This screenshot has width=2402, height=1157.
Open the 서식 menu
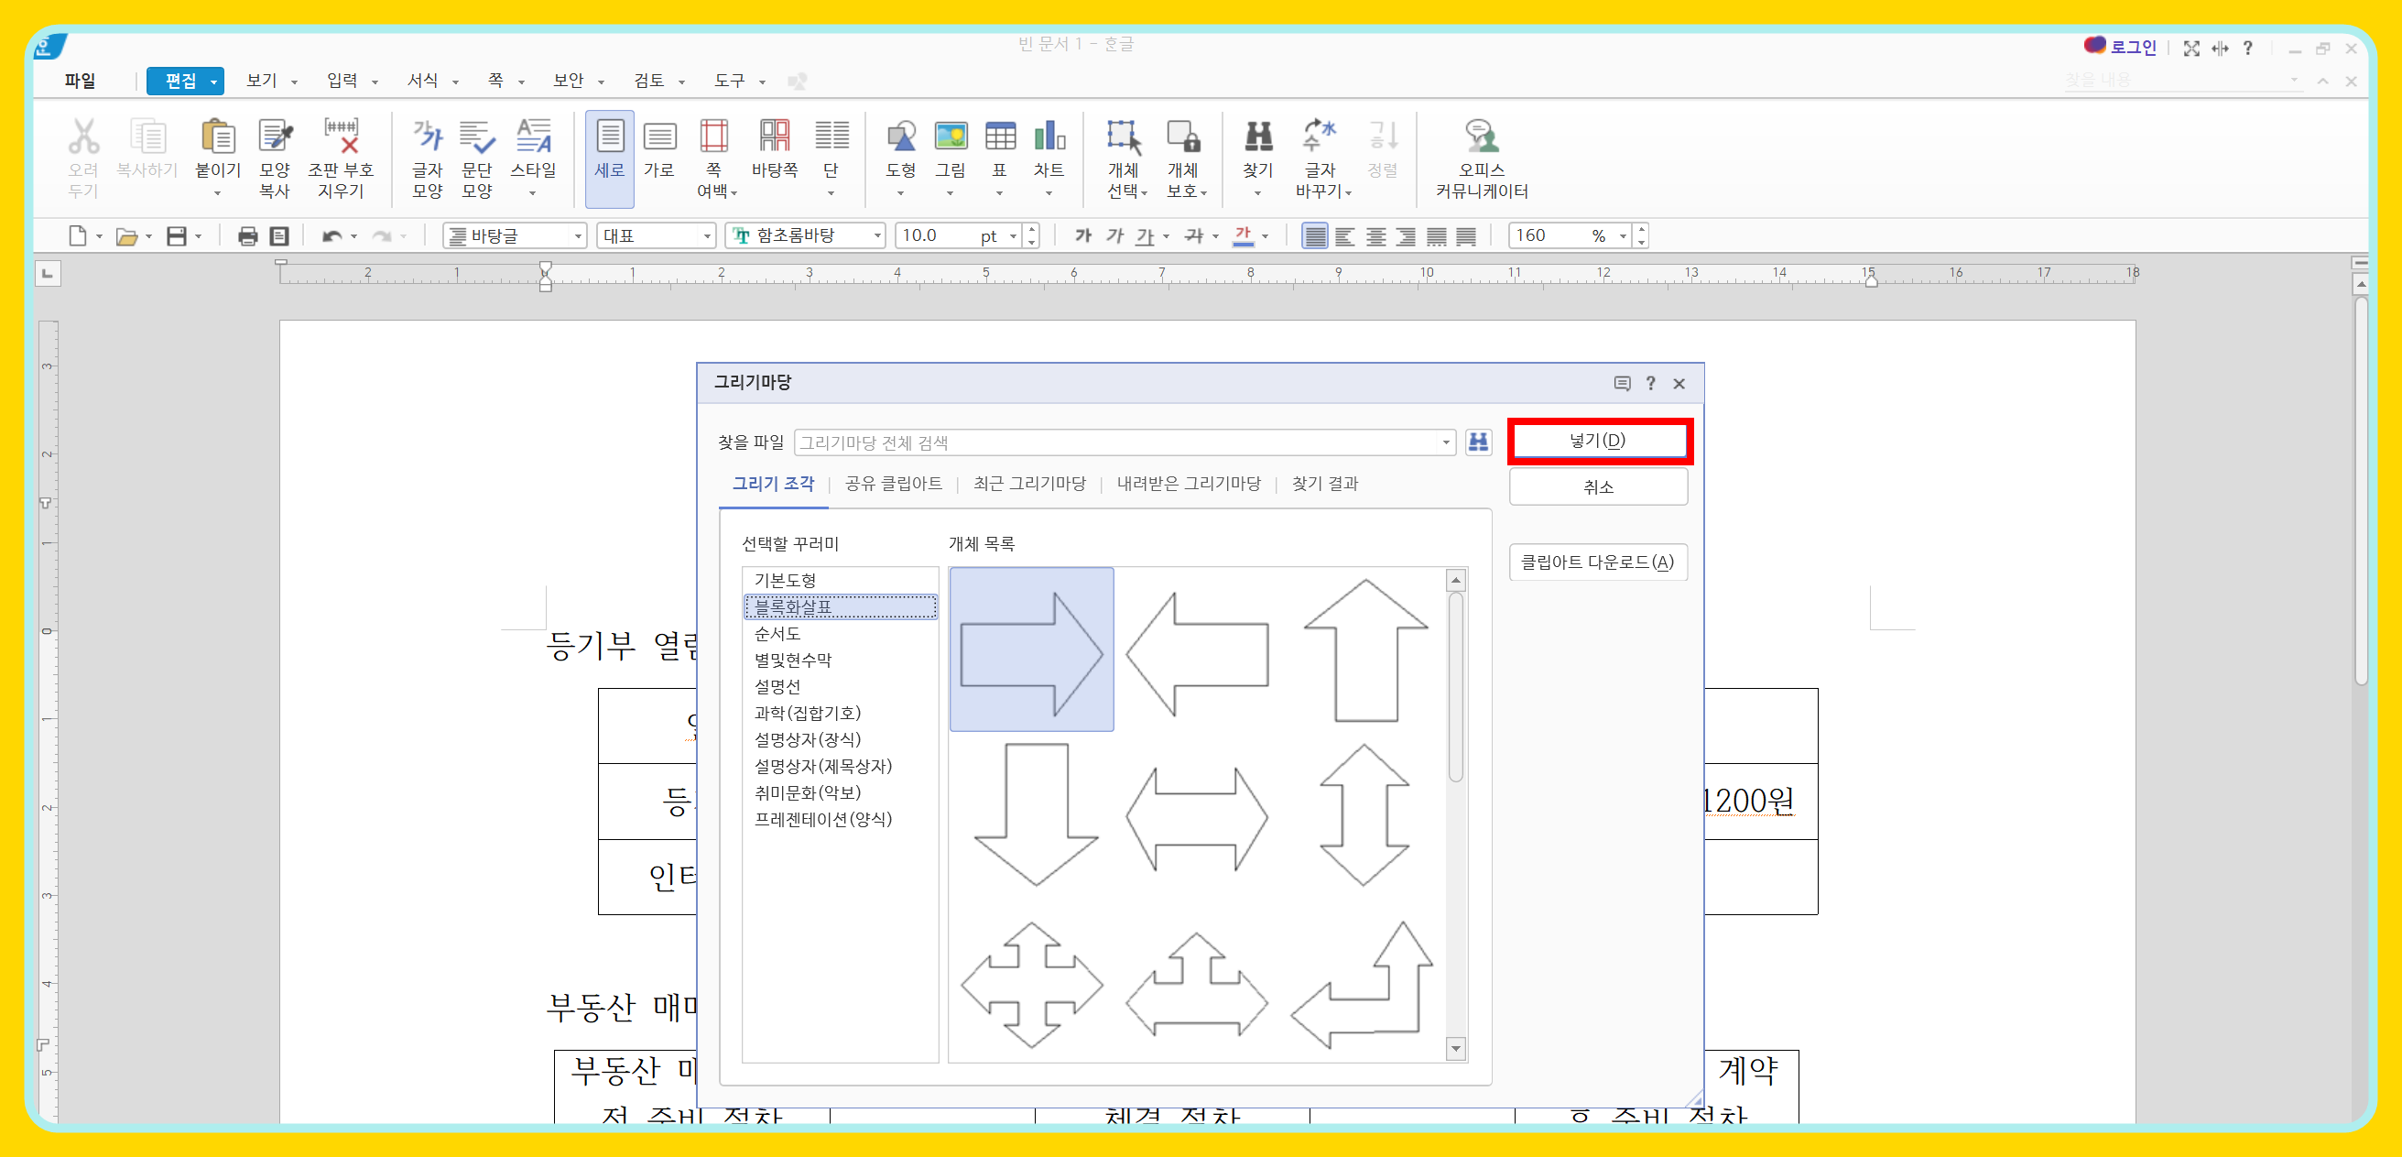pyautogui.click(x=424, y=81)
